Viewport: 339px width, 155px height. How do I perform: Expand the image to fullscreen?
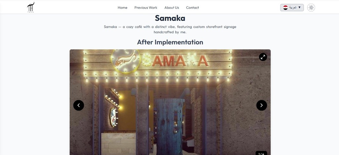(263, 57)
